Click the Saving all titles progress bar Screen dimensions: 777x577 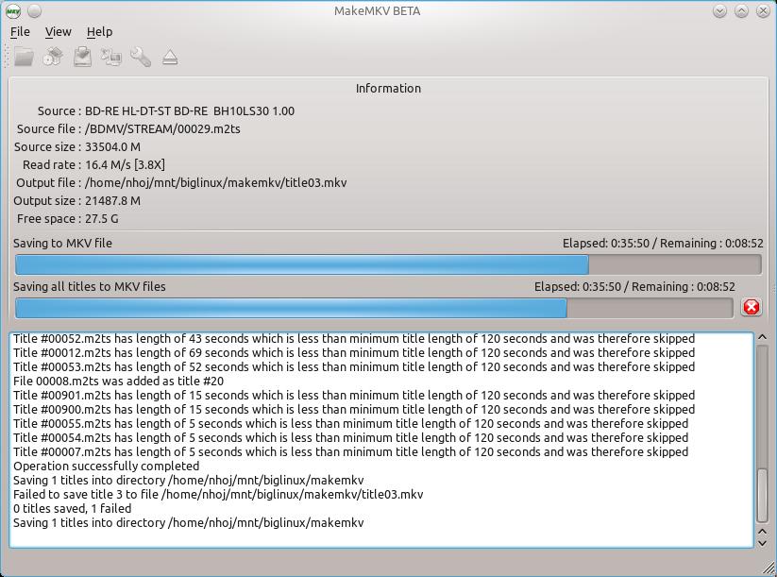(374, 308)
